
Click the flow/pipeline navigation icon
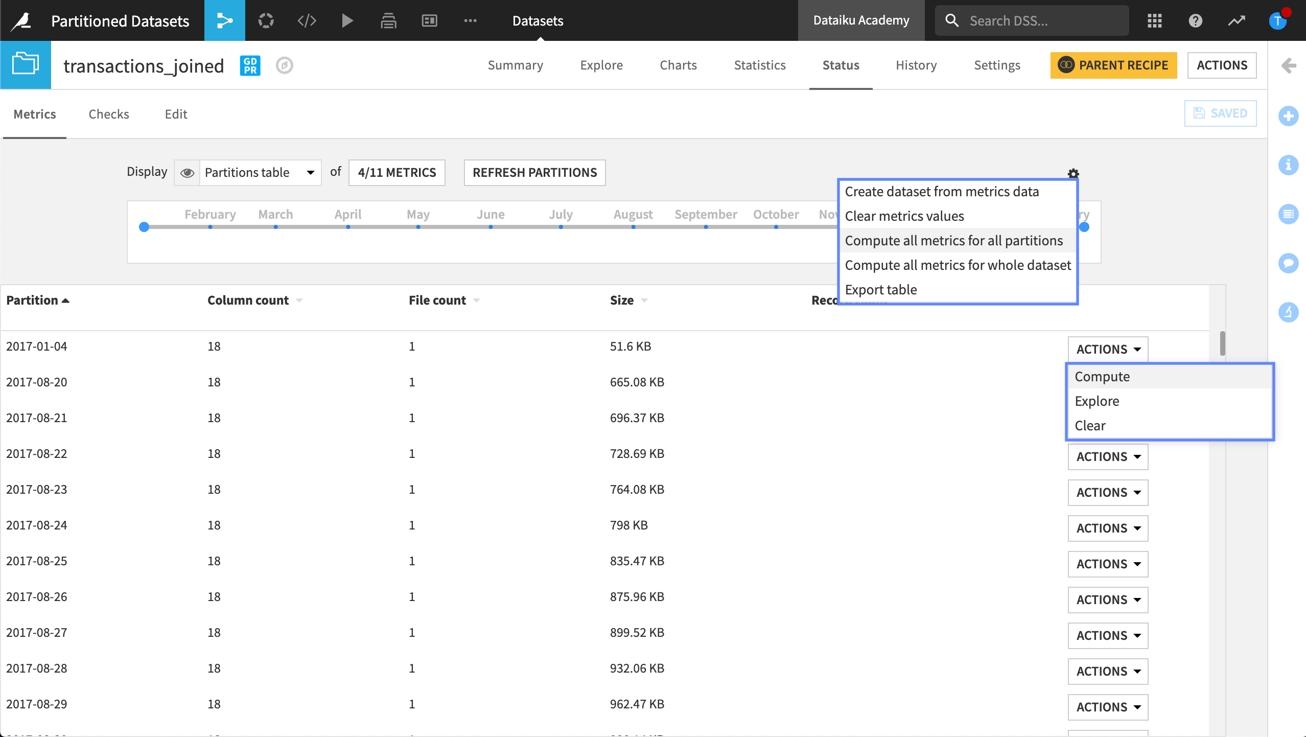224,20
